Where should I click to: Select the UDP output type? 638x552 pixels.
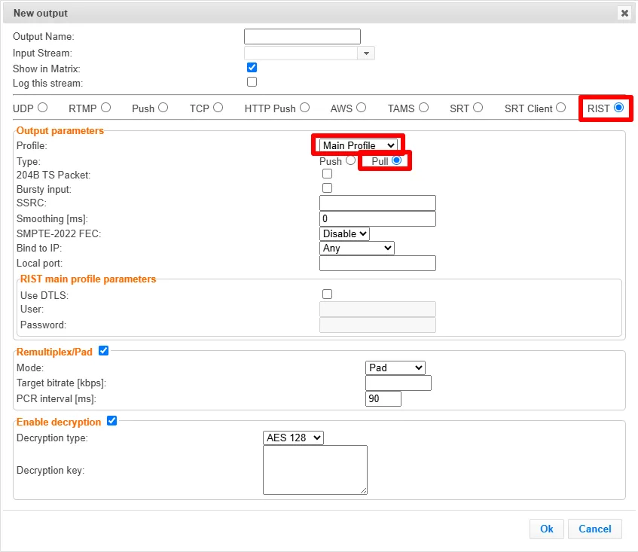point(43,108)
